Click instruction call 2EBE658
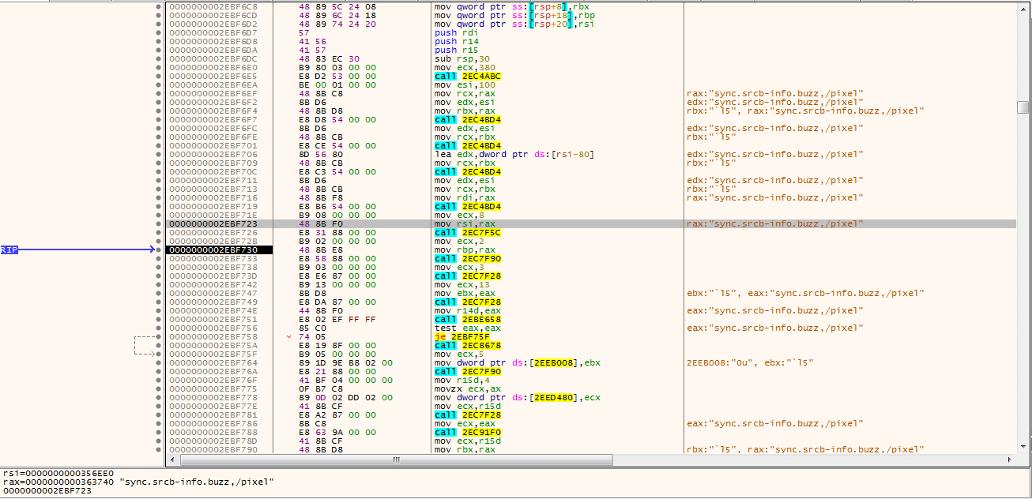The width and height of the screenshot is (1032, 499). 468,319
